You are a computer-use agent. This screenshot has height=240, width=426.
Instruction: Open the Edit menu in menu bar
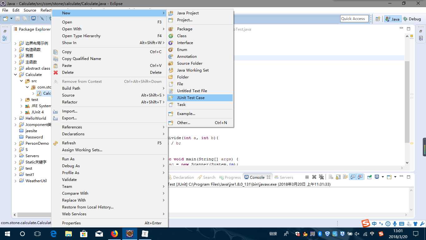(16, 10)
